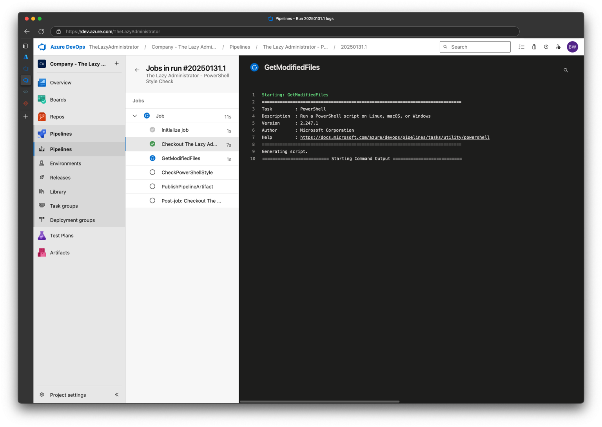The height and width of the screenshot is (427, 602).
Task: Click the log line 'Version : 2.247.1'
Action: 290,123
